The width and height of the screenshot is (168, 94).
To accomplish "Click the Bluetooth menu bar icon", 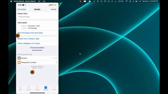I will [x=112, y=1].
